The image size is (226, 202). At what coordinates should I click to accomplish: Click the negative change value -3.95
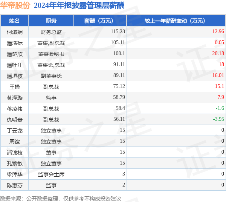(x=218, y=119)
